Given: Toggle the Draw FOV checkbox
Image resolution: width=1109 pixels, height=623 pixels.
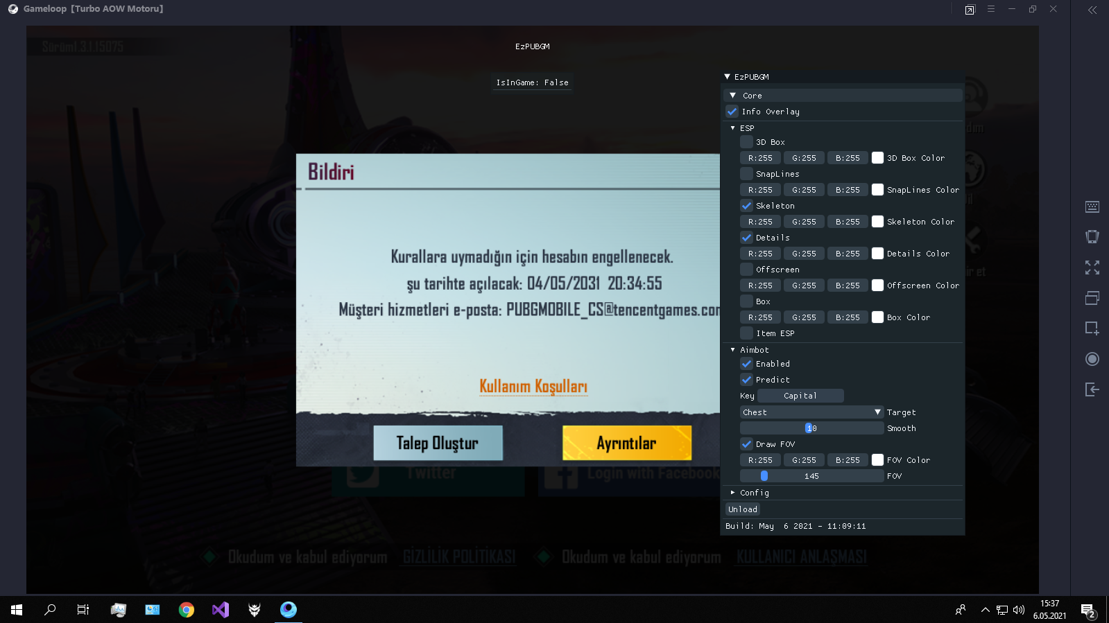Looking at the screenshot, I should point(746,444).
